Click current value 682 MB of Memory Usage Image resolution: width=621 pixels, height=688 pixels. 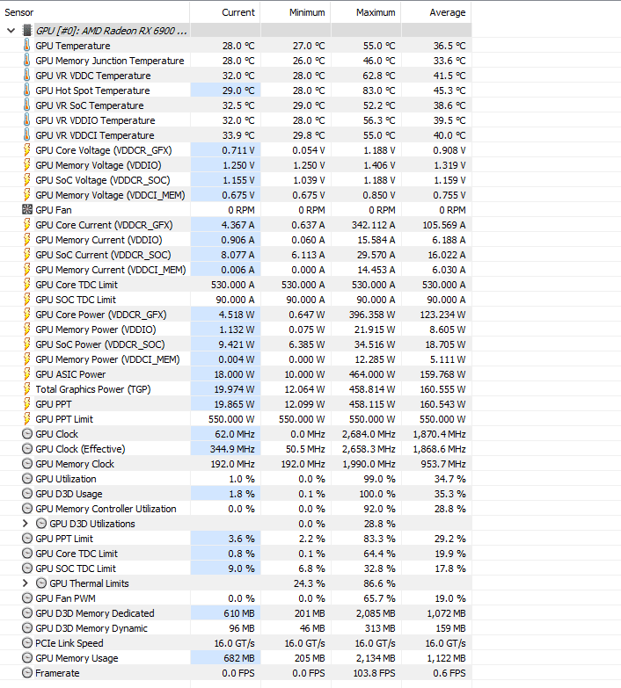[239, 658]
